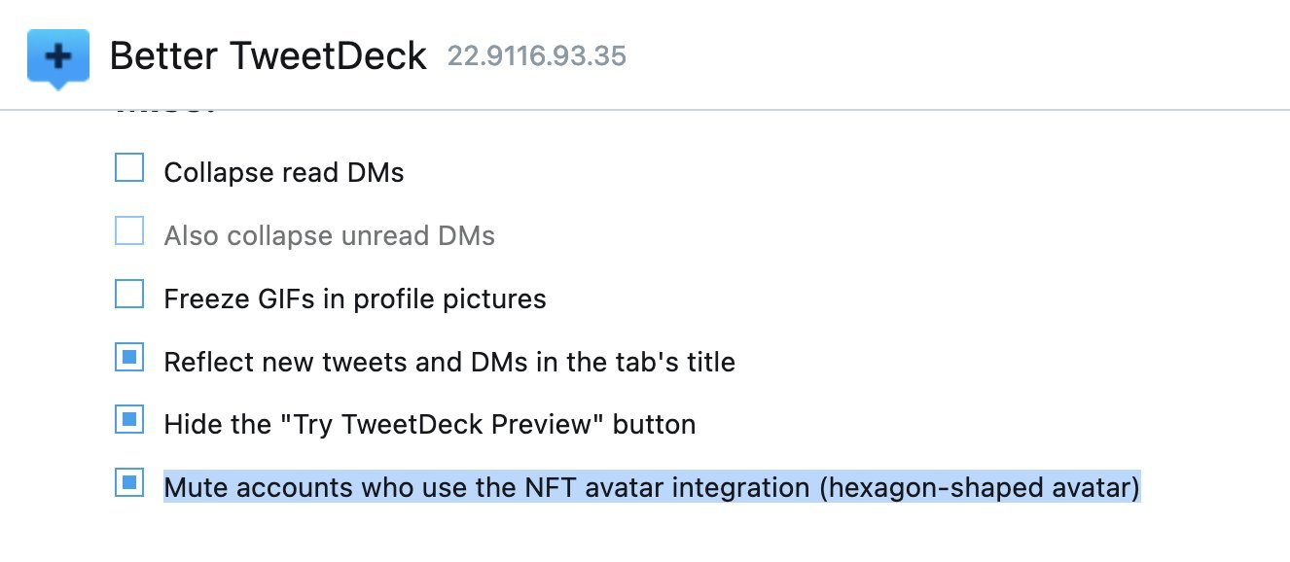
Task: Click the quoted "Try TweetDeck Preview" text
Action: pyautogui.click(x=434, y=425)
